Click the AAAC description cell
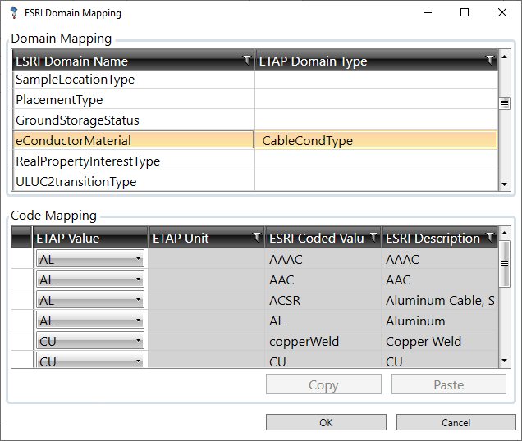This screenshot has width=522, height=441. [440, 259]
